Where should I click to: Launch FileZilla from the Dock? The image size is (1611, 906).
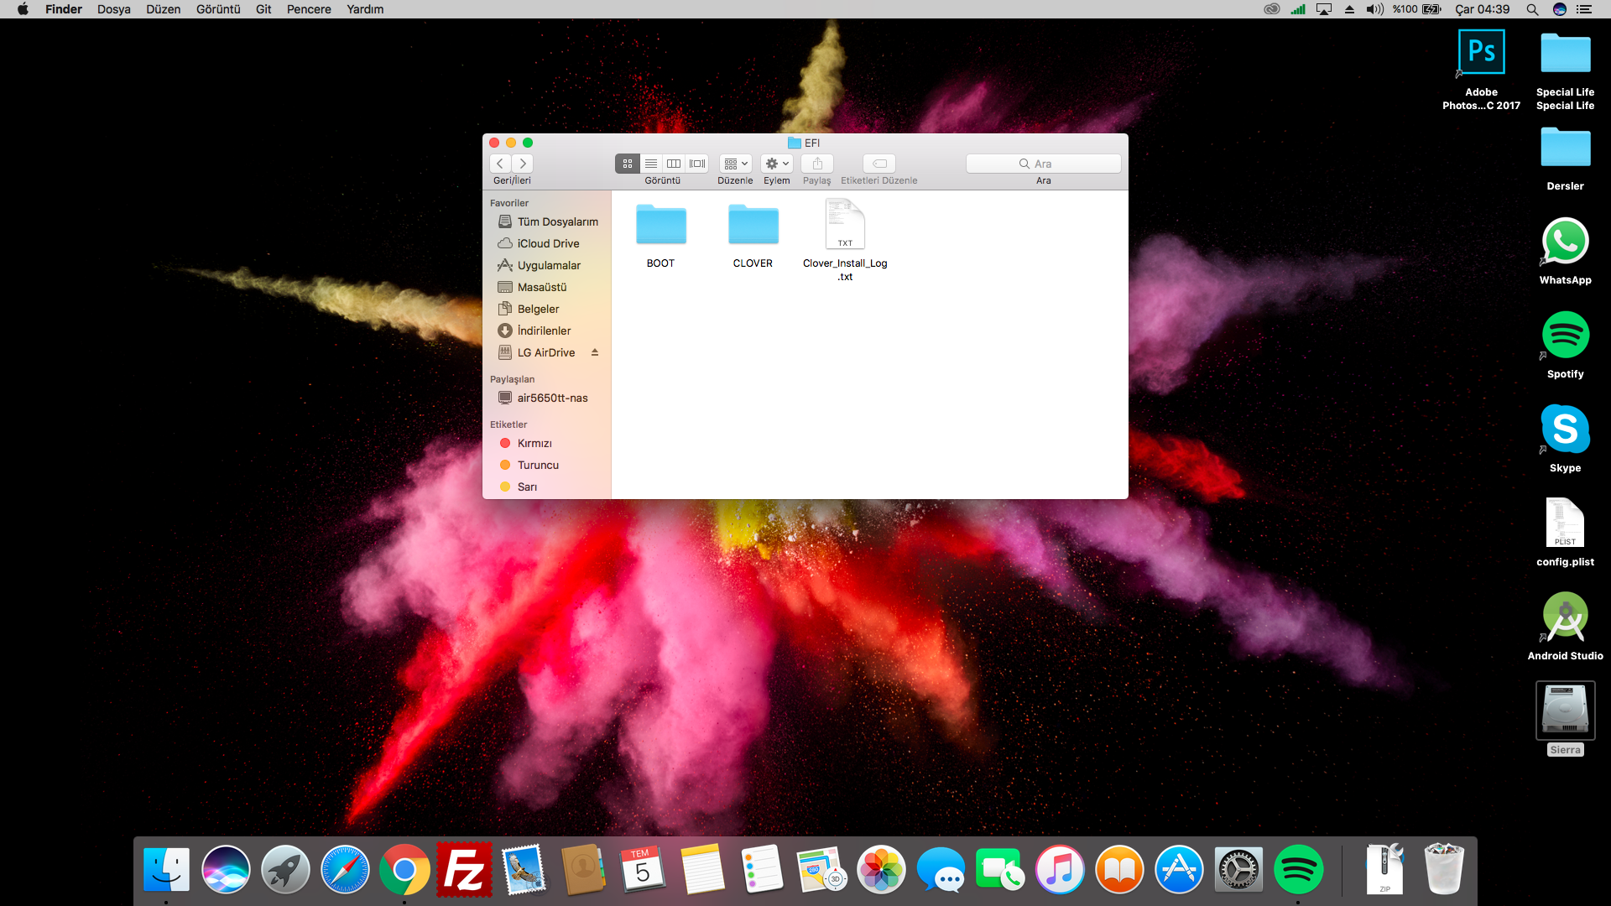click(x=464, y=870)
